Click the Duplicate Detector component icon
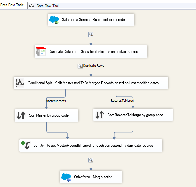 [40, 52]
